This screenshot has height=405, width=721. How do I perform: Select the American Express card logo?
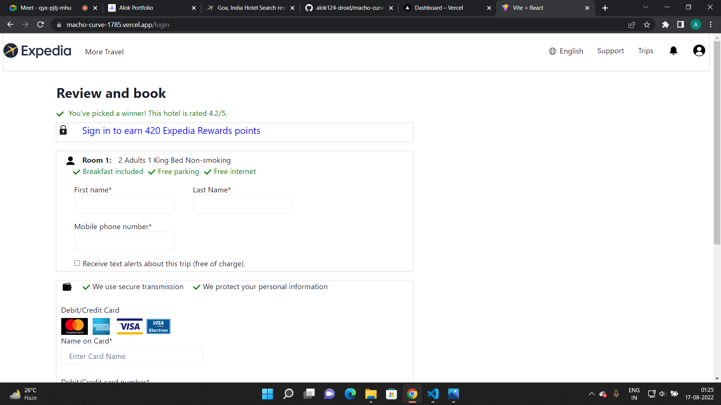[101, 326]
